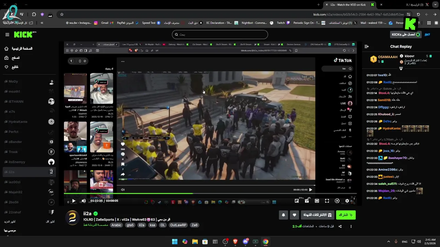440x247 pixels.
Task: Select oBander channel in sidebar
Action: pyautogui.click(x=29, y=142)
